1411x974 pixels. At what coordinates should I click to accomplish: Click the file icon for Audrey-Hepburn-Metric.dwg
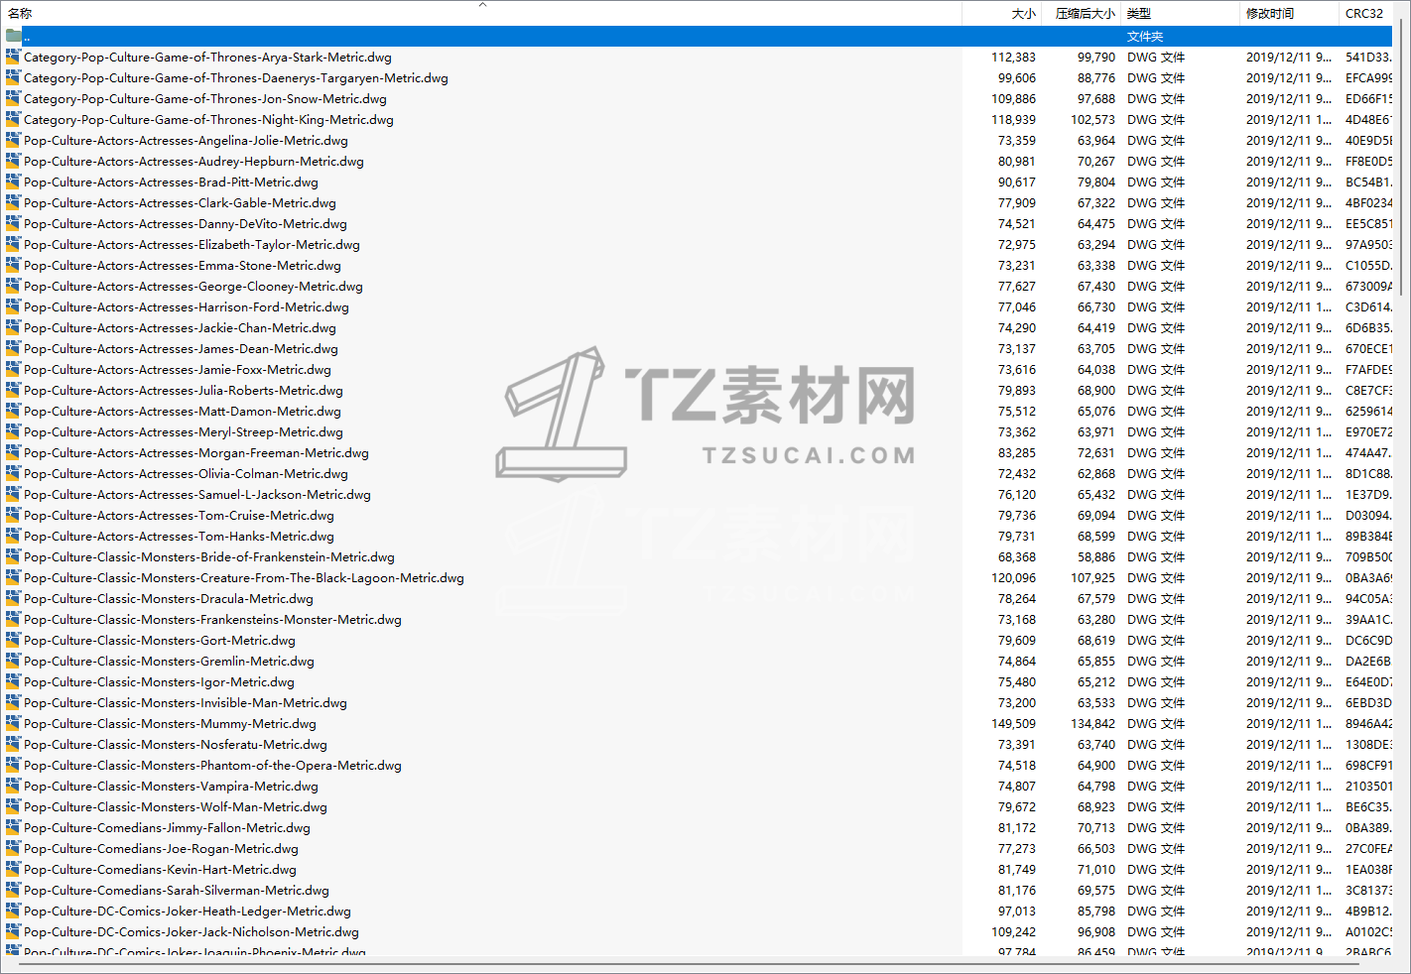(13, 162)
